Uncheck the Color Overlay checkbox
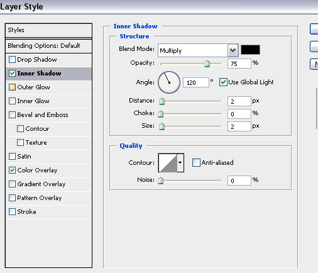 12,170
